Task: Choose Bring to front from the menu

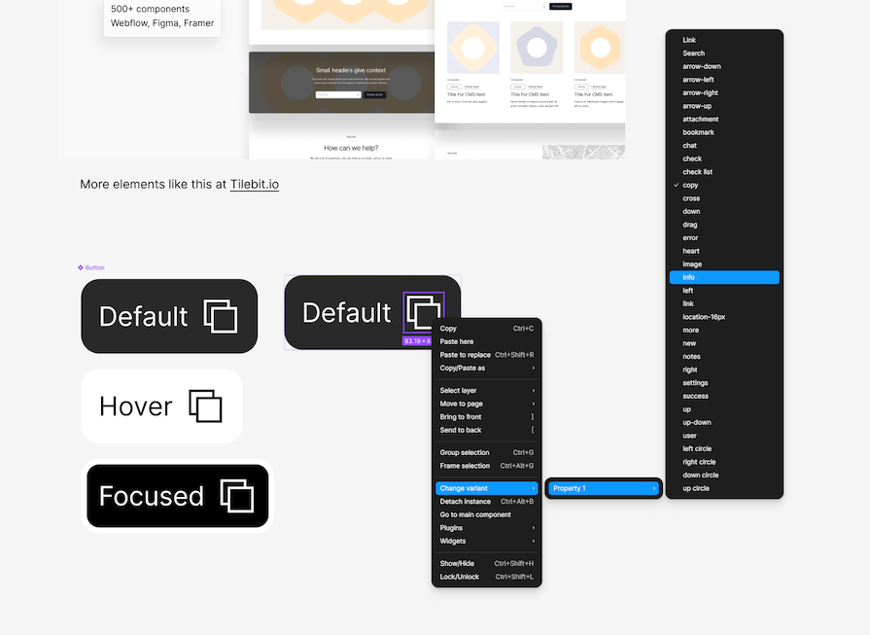Action: [x=462, y=416]
